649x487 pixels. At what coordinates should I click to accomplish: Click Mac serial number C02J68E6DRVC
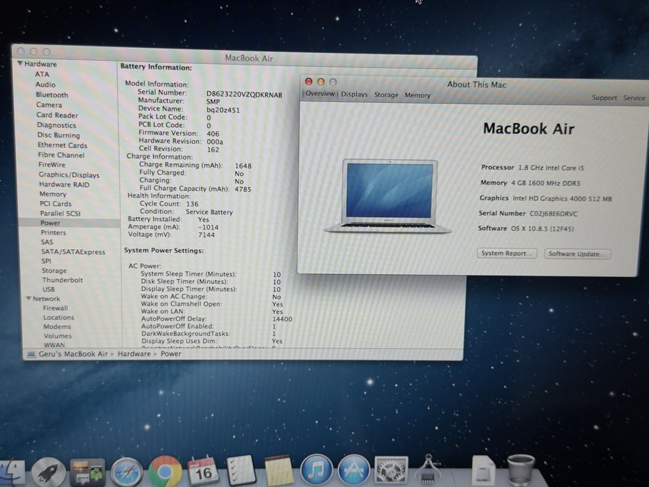(554, 214)
